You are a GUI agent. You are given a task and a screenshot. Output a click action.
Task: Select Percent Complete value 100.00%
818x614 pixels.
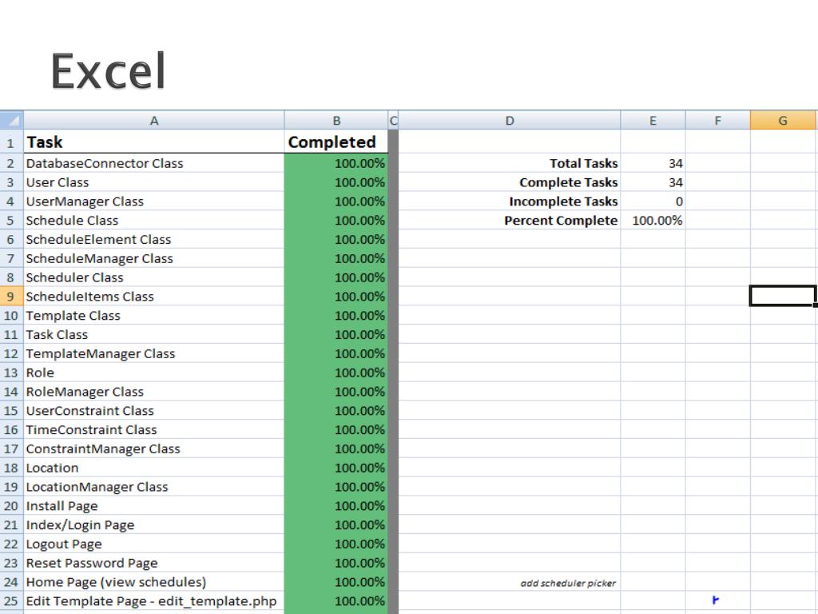(653, 221)
